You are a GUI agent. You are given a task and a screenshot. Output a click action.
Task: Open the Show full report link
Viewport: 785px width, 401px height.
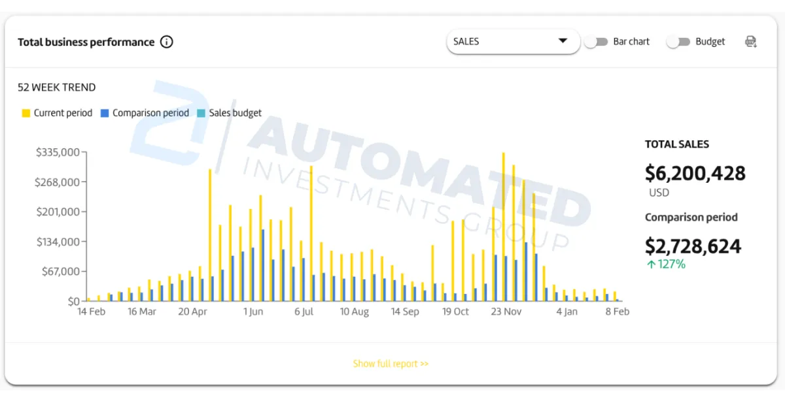click(x=391, y=364)
